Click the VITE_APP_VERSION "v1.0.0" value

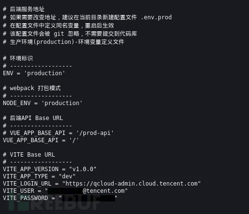pyautogui.click(x=83, y=169)
